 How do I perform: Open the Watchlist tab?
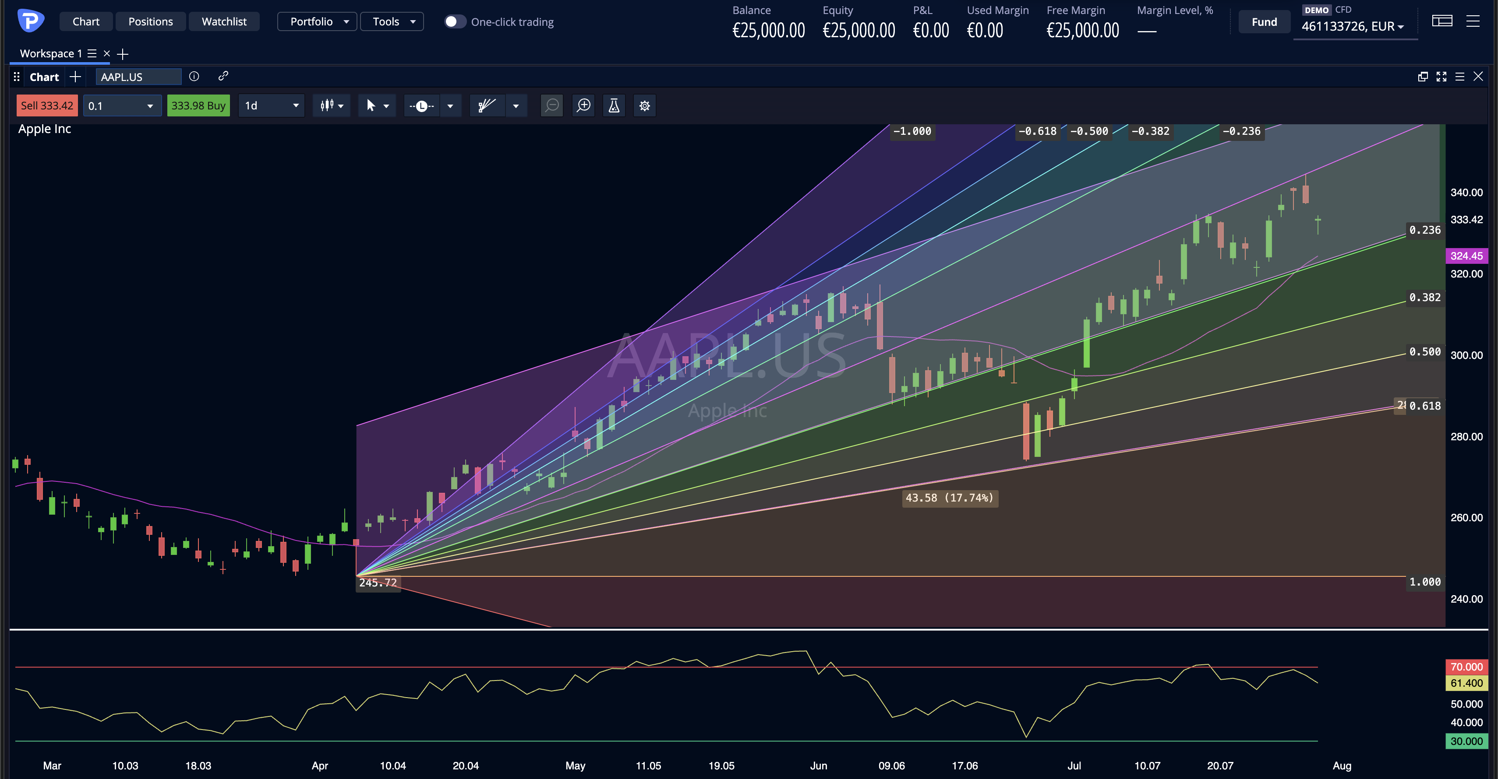tap(224, 21)
